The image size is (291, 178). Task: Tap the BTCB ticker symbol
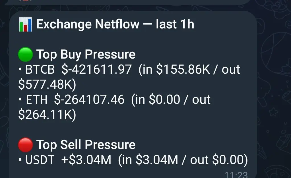point(40,70)
